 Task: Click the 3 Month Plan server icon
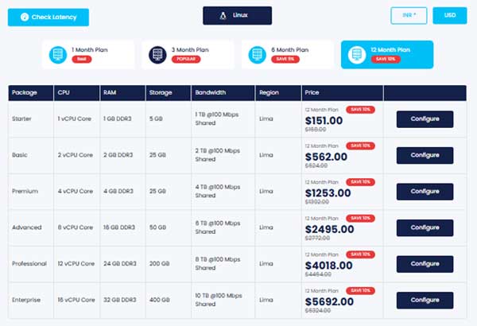157,54
